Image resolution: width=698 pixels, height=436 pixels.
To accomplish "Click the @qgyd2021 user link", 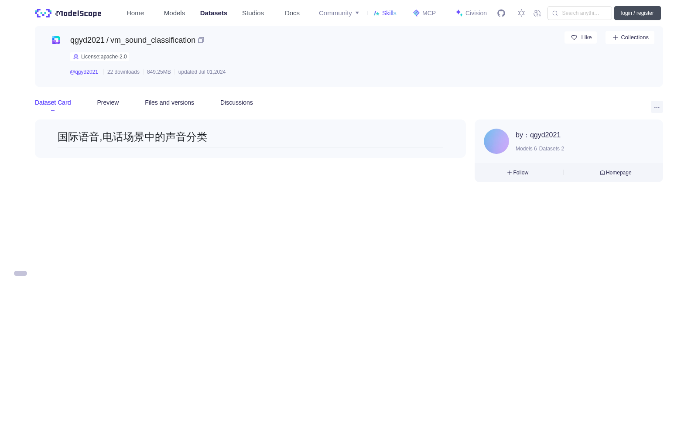I will click(x=84, y=72).
